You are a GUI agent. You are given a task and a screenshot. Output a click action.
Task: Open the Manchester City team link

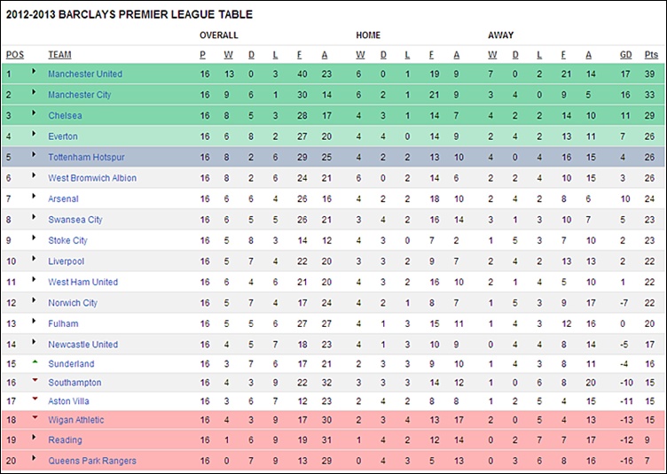(x=79, y=95)
